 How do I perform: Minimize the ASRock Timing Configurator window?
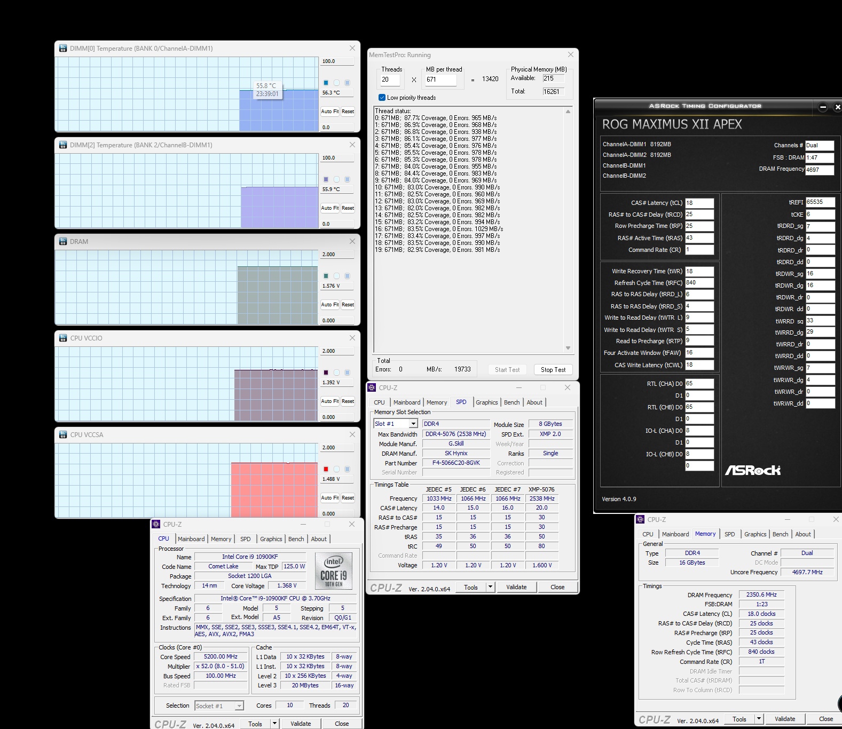(x=823, y=107)
